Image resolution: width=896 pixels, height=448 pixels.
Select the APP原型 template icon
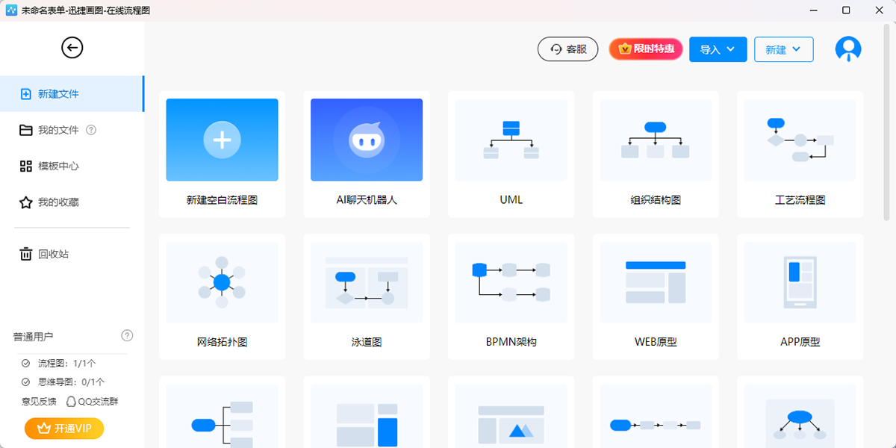800,282
